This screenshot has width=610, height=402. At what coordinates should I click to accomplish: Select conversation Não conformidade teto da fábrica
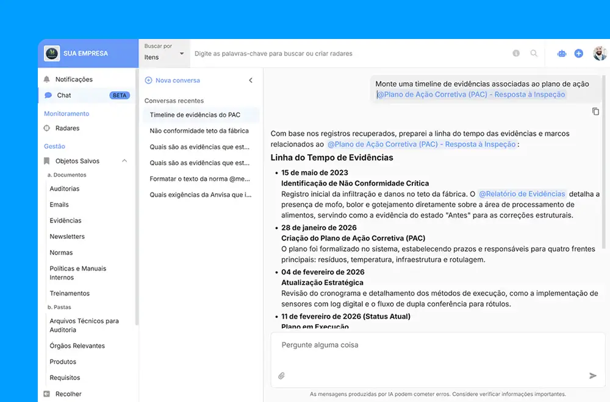point(201,131)
